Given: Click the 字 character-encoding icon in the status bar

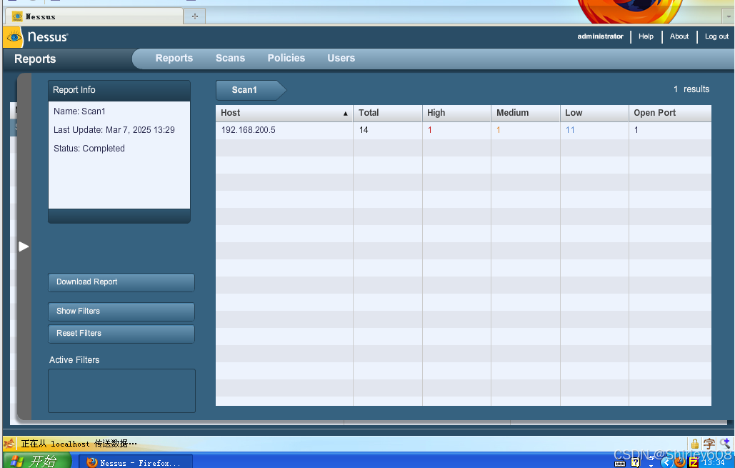Looking at the screenshot, I should pyautogui.click(x=709, y=444).
